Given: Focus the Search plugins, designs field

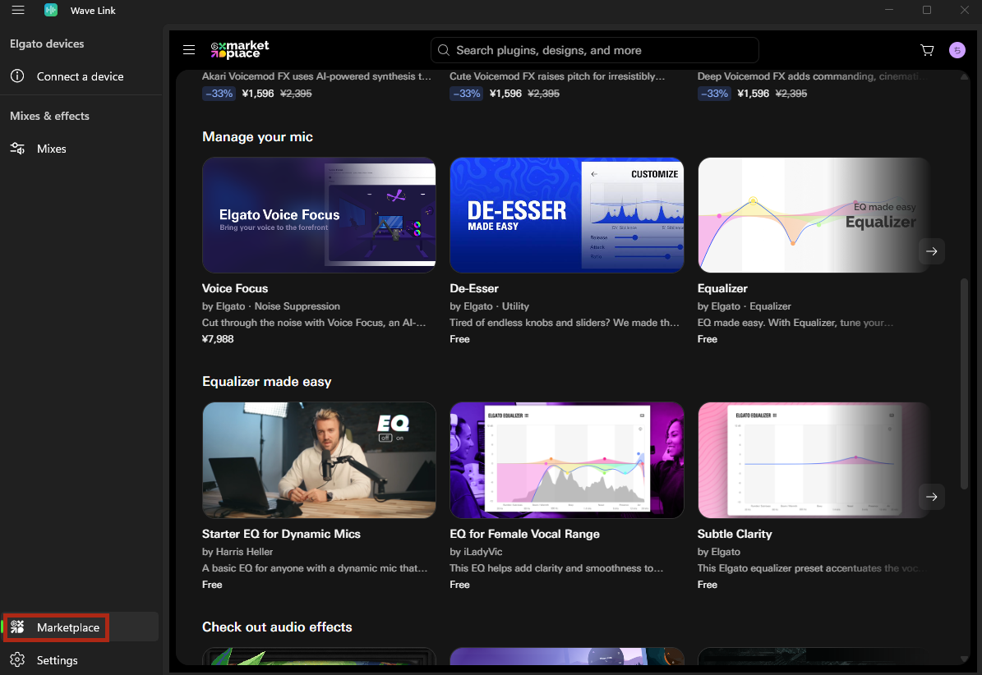Looking at the screenshot, I should point(594,50).
